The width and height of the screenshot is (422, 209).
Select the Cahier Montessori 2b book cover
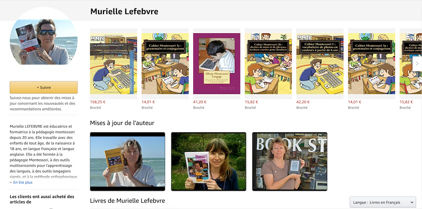coord(268,64)
